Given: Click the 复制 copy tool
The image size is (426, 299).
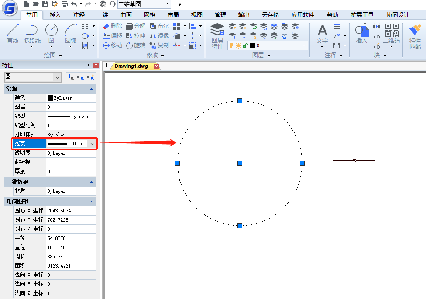Looking at the screenshot, I should pyautogui.click(x=159, y=45).
